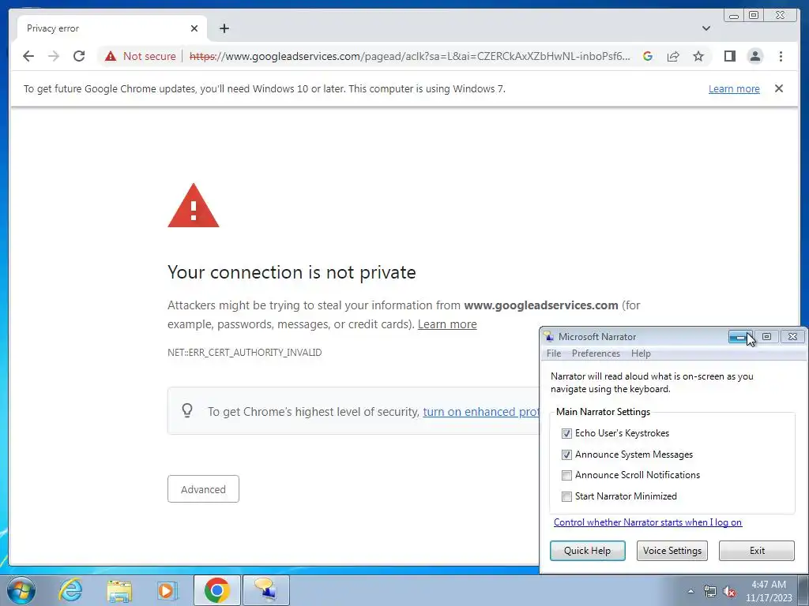809x606 pixels.
Task: Bookmark this page with the star icon
Action: pyautogui.click(x=698, y=56)
